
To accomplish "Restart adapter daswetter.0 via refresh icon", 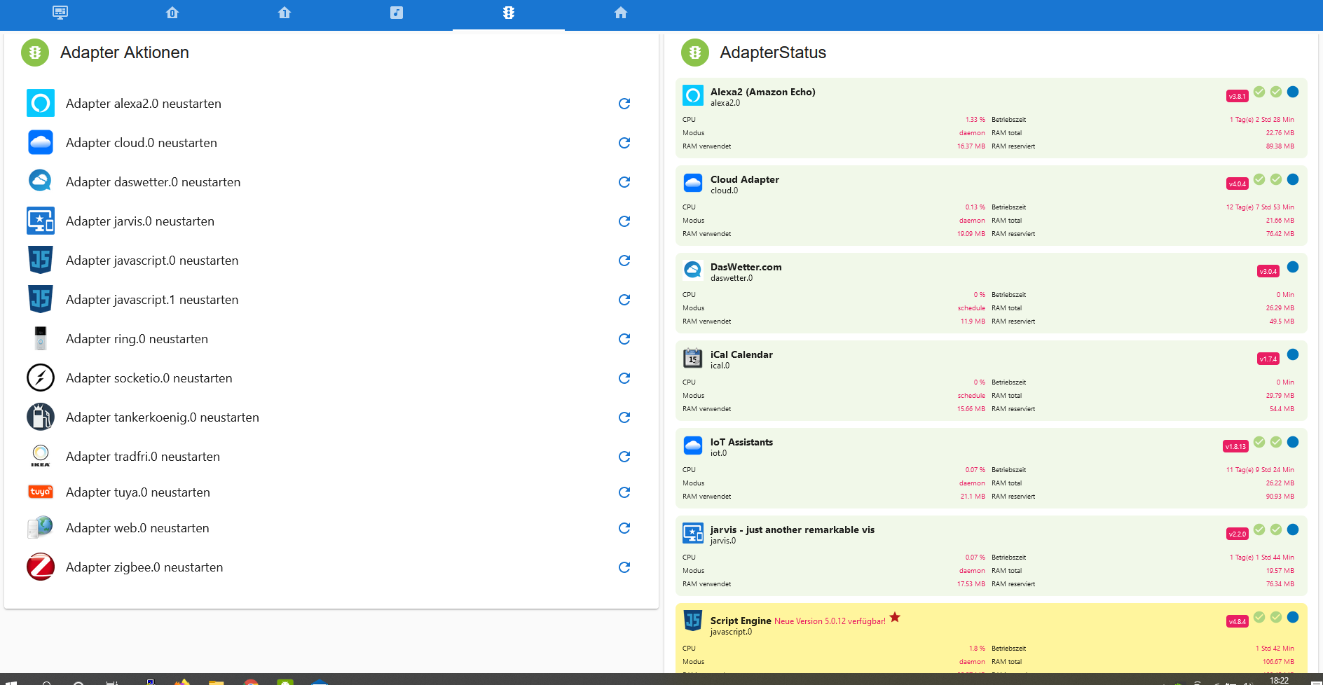I will click(624, 182).
